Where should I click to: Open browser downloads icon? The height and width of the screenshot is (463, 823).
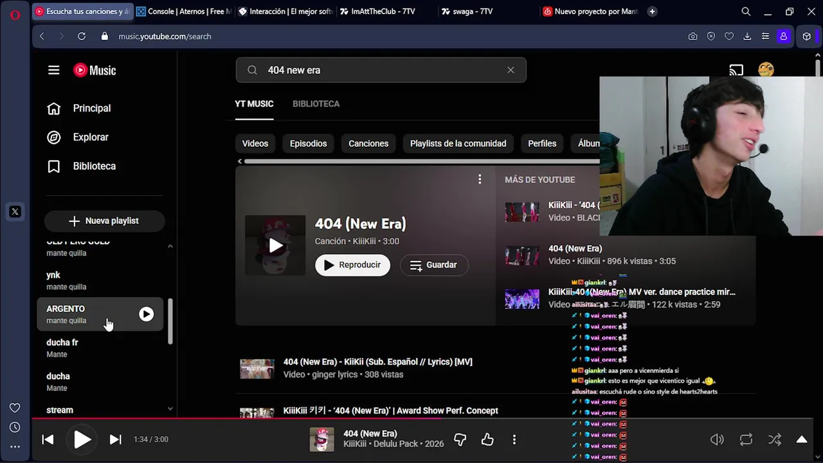pos(747,37)
